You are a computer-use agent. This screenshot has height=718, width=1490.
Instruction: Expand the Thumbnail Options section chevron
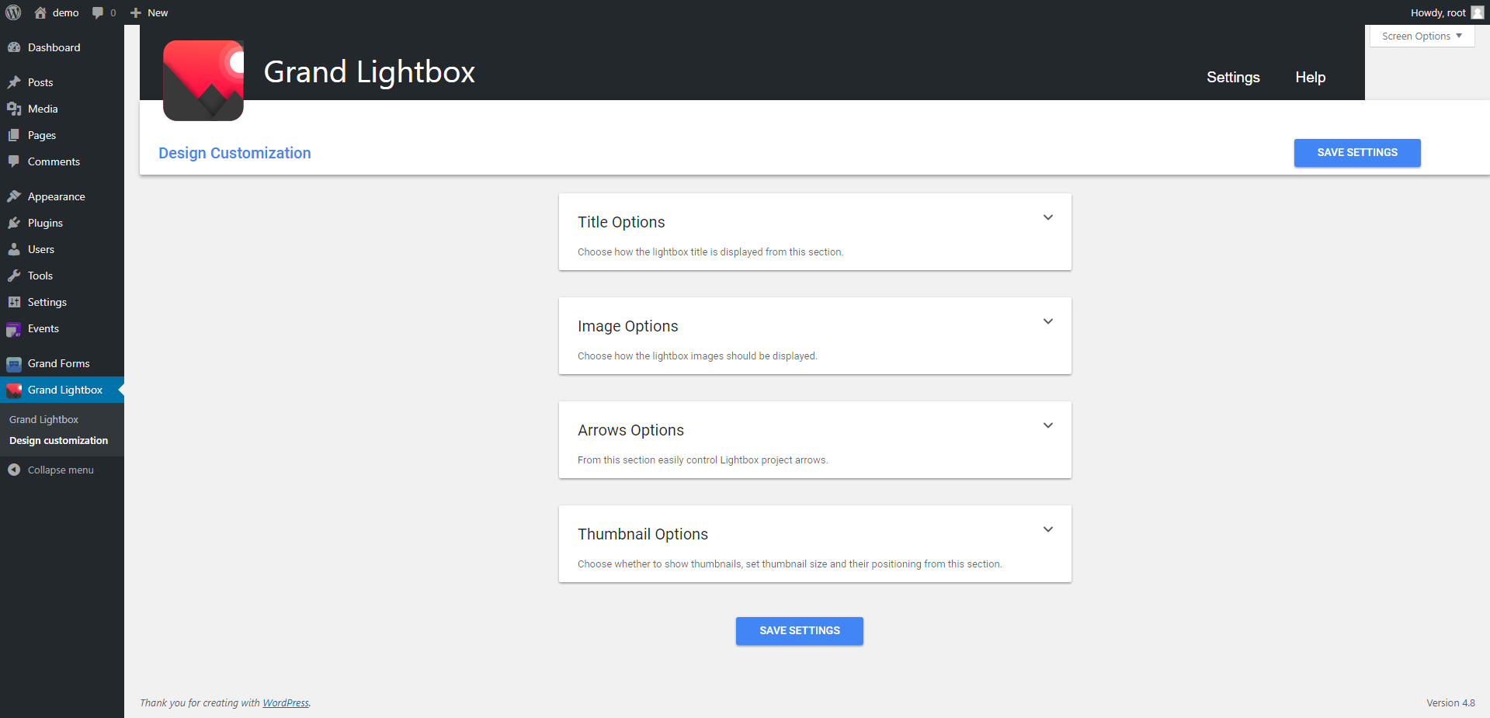click(1047, 529)
